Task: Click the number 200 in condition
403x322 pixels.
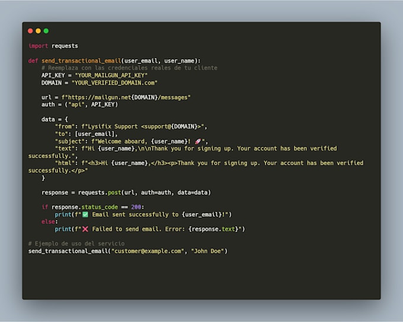Action: pos(136,207)
